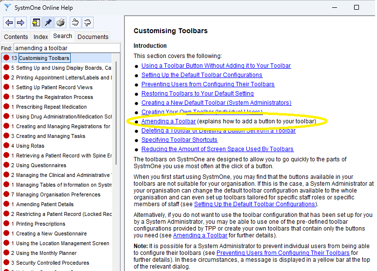
Task: Click red bullet beside Using Rotas result
Action: click(6, 145)
